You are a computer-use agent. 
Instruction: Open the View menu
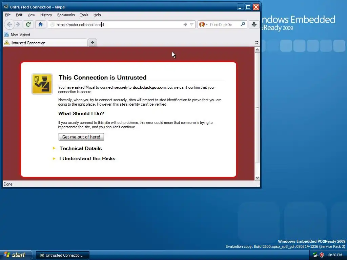pos(31,15)
